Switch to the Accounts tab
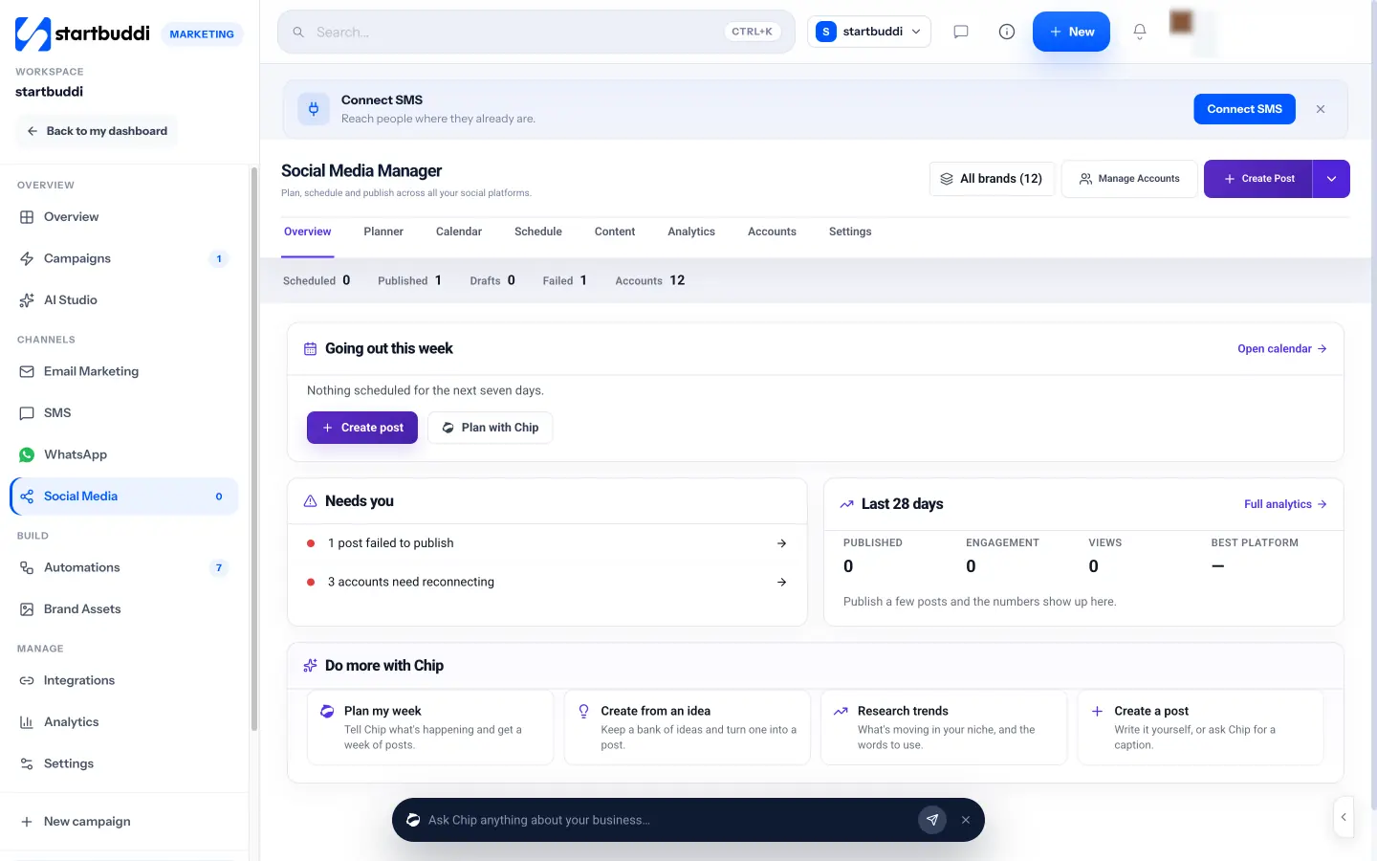The width and height of the screenshot is (1377, 861). coord(772,232)
